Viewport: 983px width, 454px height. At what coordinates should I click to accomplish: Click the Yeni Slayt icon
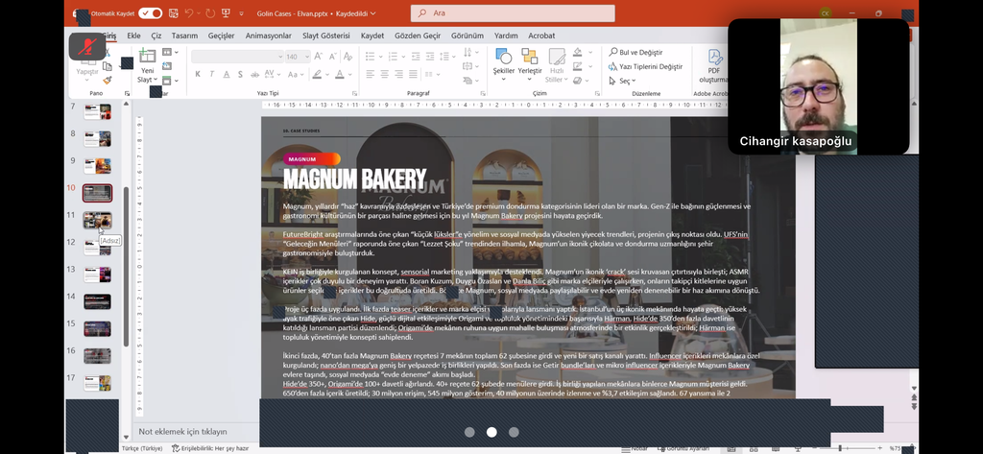coord(147,60)
